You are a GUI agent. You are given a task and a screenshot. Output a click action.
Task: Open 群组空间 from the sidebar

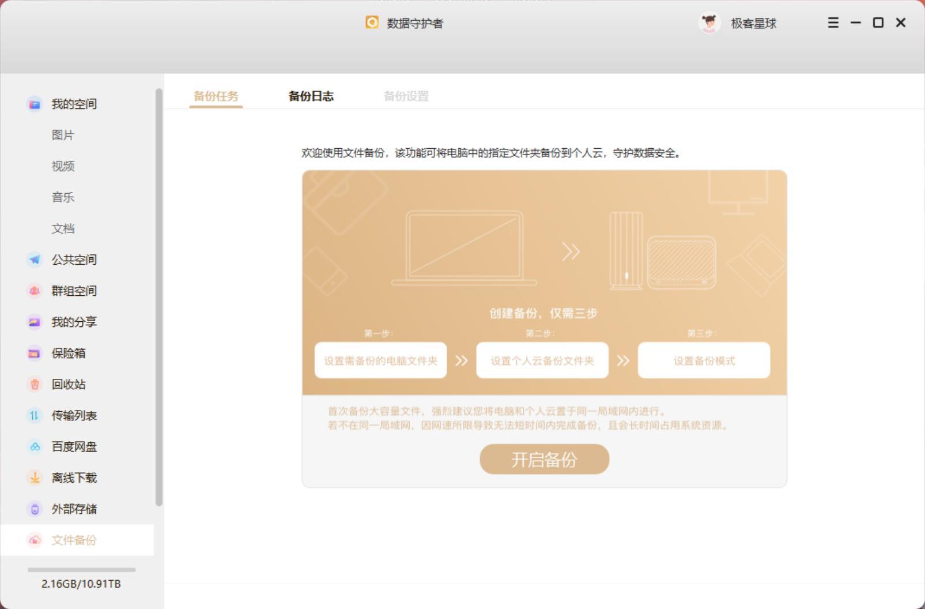pyautogui.click(x=35, y=291)
